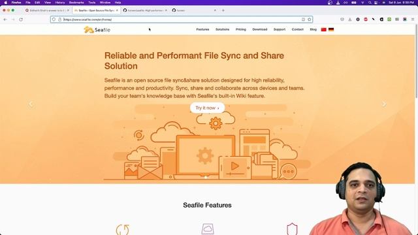Show site security info via padlock icon
This screenshot has width=418, height=235.
click(x=59, y=20)
